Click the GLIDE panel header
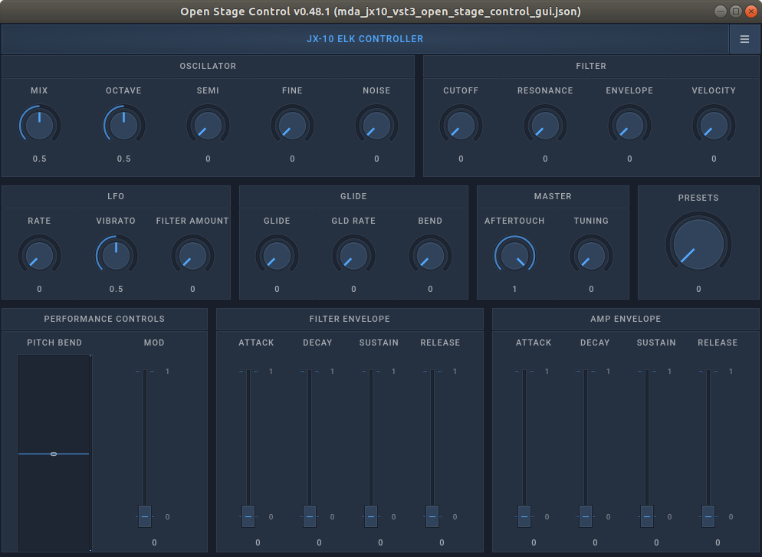762x557 pixels. (x=353, y=196)
